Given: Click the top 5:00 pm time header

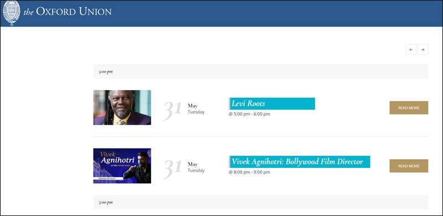Looking at the screenshot, I should coord(260,71).
